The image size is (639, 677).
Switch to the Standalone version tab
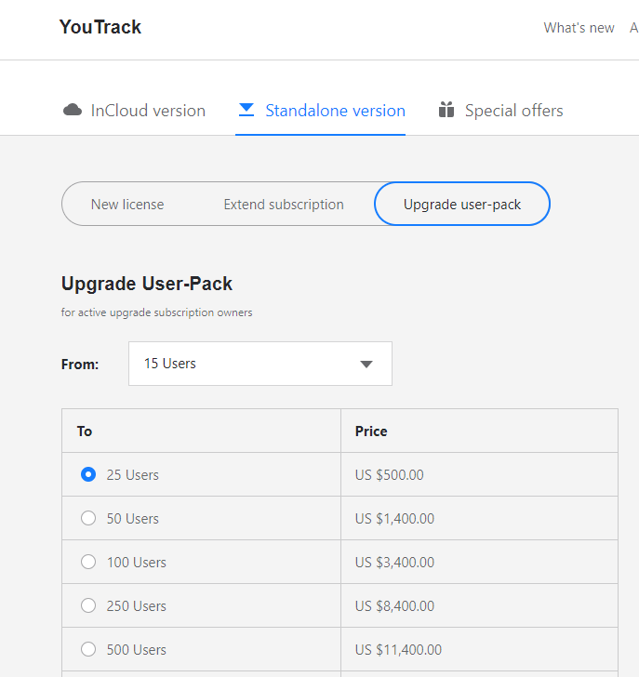335,111
